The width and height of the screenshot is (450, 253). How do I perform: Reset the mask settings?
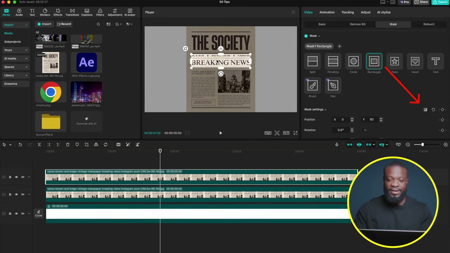[x=433, y=110]
